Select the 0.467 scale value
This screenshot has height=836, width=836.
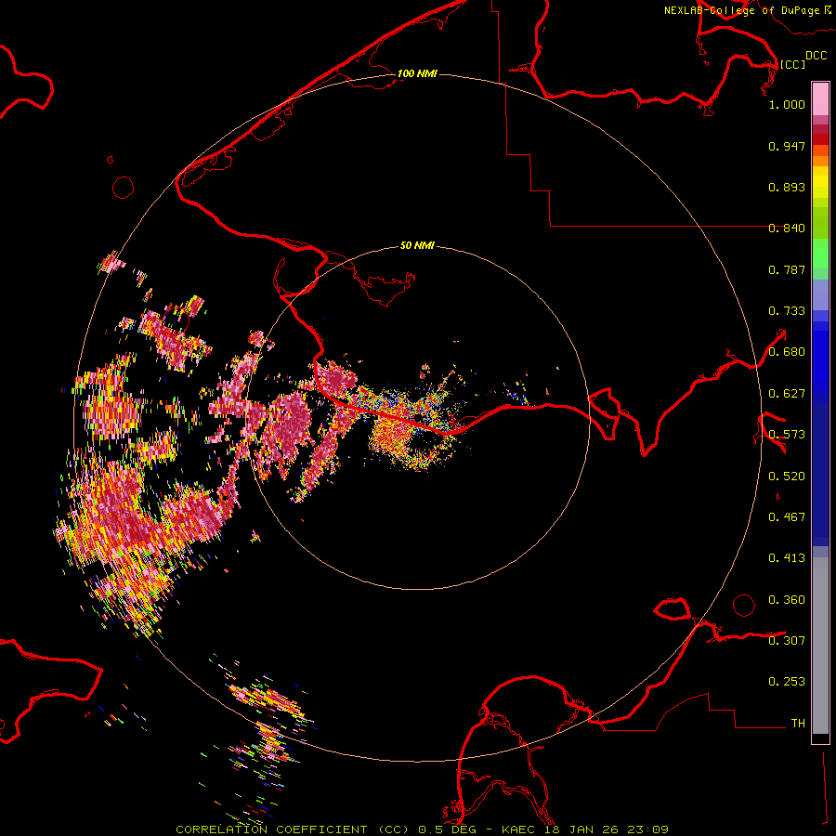(787, 517)
